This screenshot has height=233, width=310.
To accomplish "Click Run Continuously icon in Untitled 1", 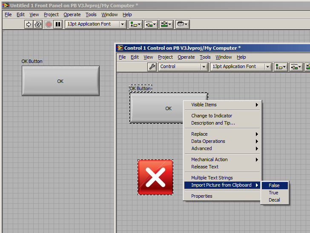I will point(38,24).
